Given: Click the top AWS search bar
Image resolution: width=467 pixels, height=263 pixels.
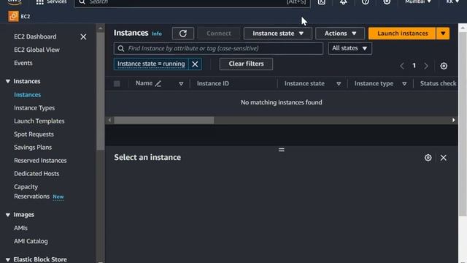Looking at the screenshot, I should click(192, 2).
